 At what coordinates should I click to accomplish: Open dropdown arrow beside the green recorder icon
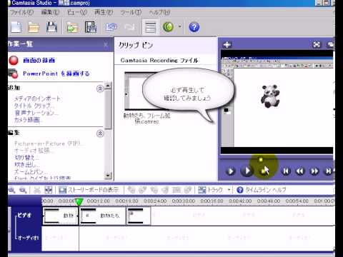(180, 26)
